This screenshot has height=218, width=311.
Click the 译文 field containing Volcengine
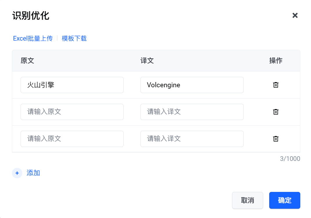pyautogui.click(x=192, y=85)
